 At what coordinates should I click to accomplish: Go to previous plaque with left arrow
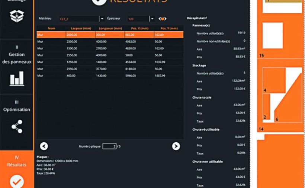pos(44,146)
